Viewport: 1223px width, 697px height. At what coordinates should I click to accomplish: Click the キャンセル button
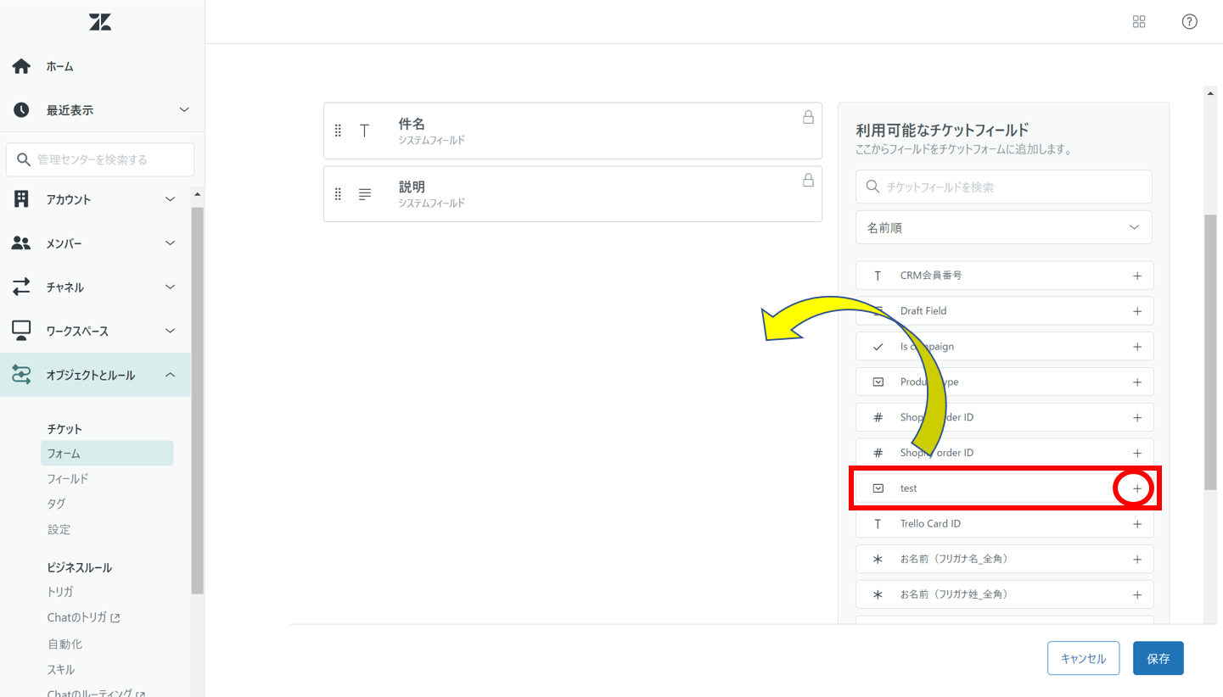coord(1083,659)
